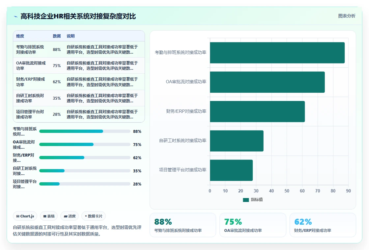Click the summary paragraph below the tag chips

(x=77, y=231)
